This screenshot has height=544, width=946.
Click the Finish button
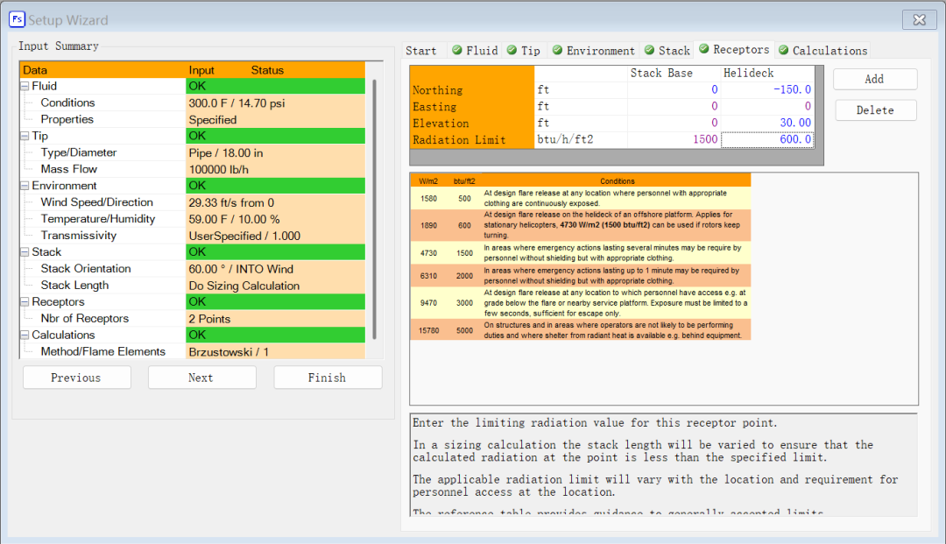point(327,378)
